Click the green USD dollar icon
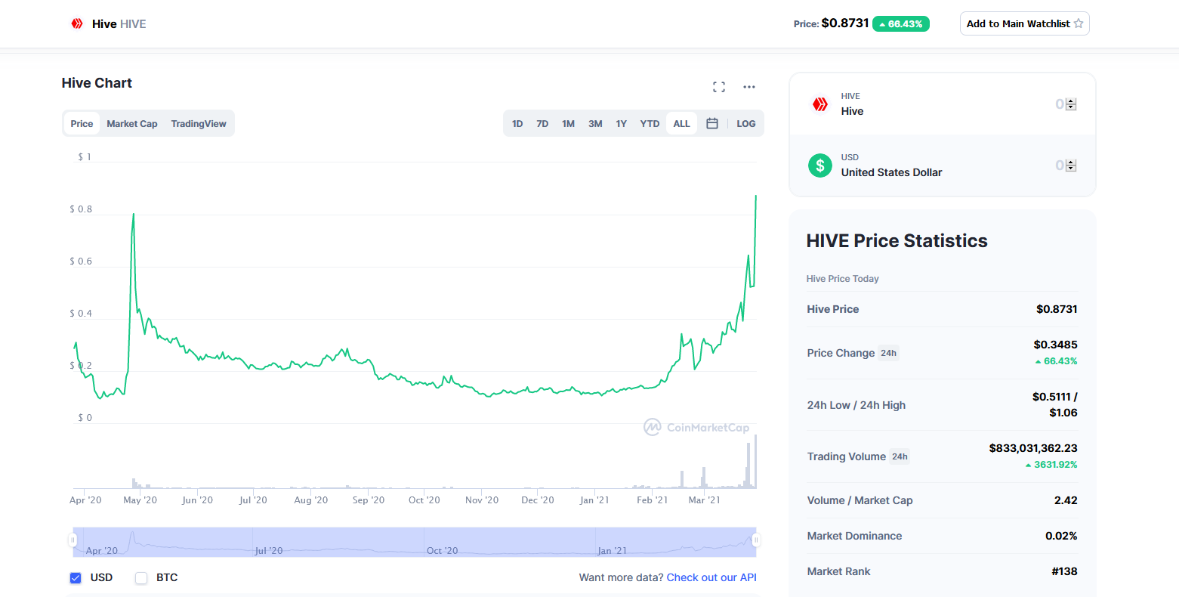 click(820, 165)
